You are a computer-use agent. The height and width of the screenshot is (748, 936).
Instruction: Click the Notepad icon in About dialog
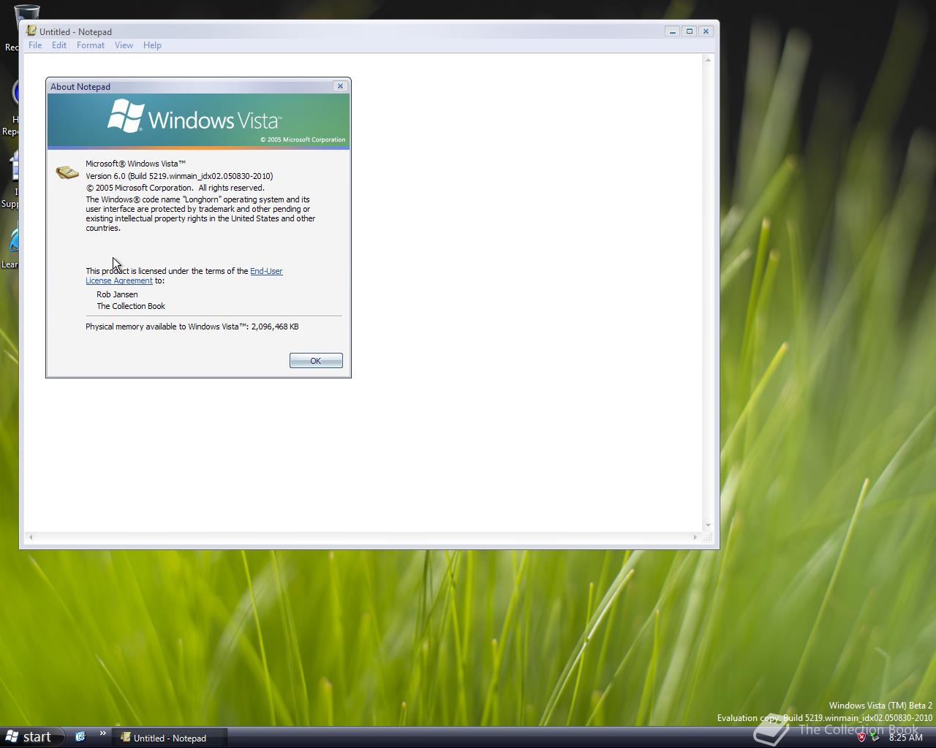[x=67, y=172]
